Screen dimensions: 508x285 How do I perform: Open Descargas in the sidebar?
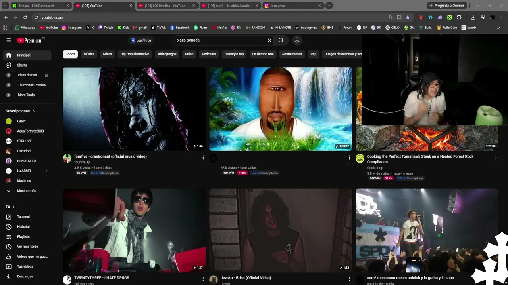tap(28, 276)
